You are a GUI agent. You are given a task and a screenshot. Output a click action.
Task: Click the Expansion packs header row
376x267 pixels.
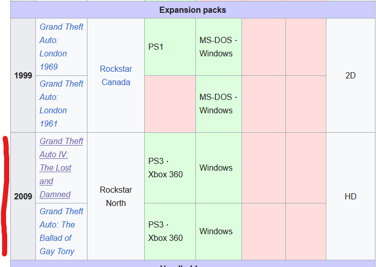[193, 10]
